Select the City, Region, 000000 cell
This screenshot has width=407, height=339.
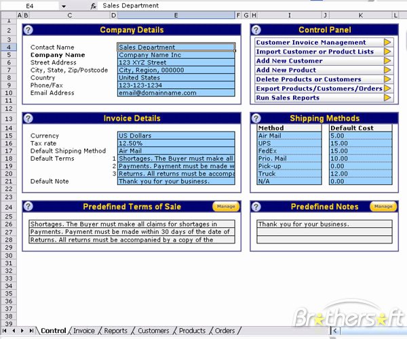tap(176, 70)
